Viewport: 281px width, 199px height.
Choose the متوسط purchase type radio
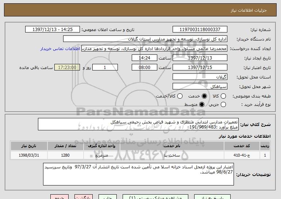(202, 104)
